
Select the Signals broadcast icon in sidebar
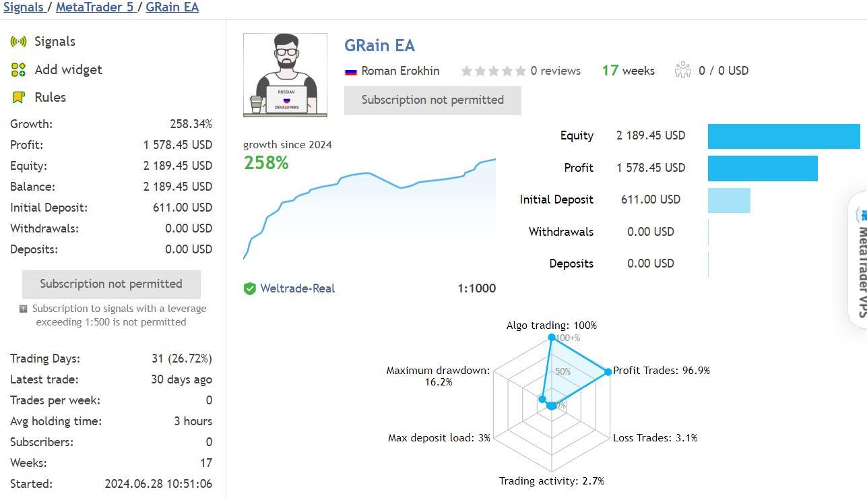pos(19,41)
